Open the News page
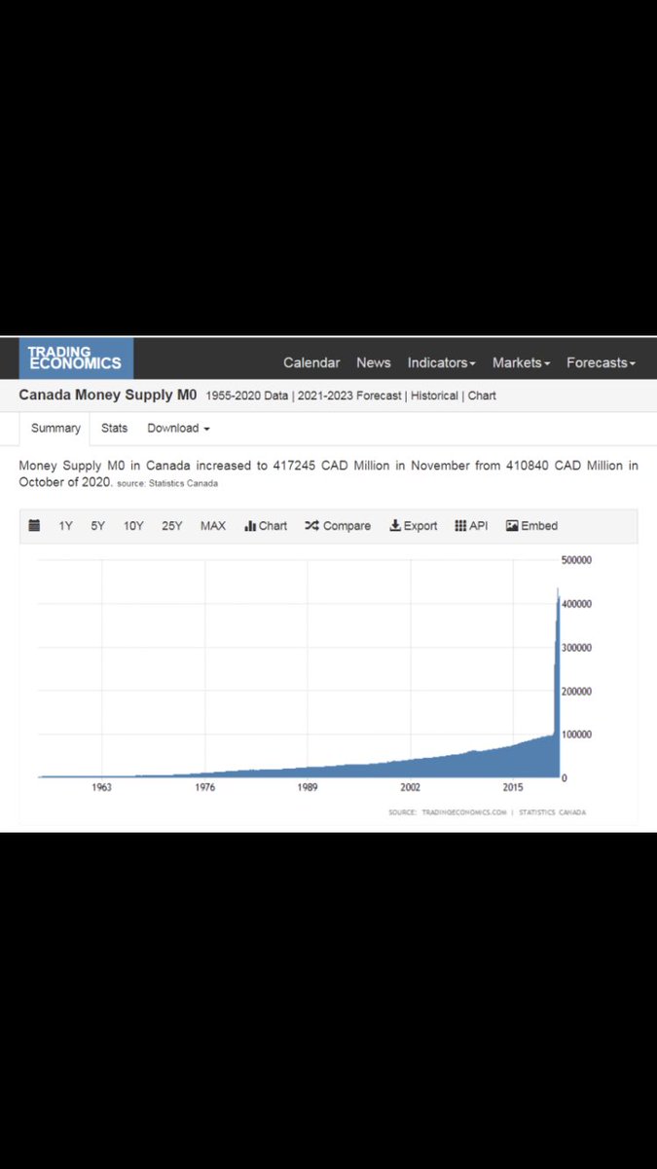 [373, 362]
